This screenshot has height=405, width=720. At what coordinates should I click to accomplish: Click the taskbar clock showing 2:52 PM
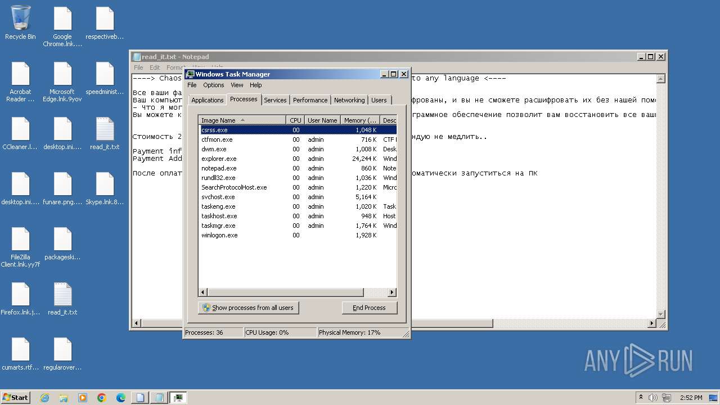tap(691, 398)
